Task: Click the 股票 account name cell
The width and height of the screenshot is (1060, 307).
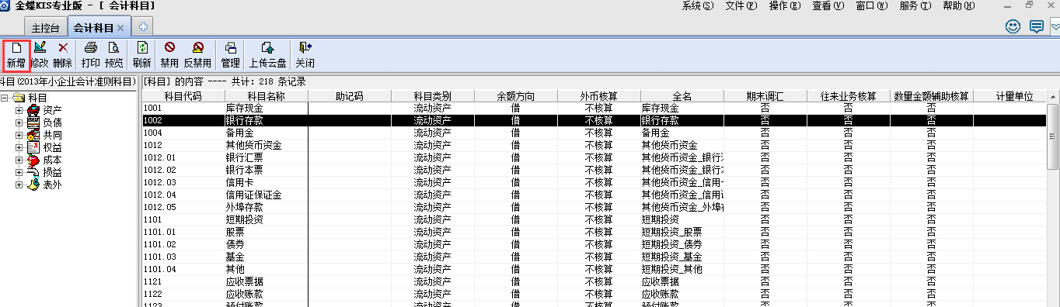Action: coord(266,232)
